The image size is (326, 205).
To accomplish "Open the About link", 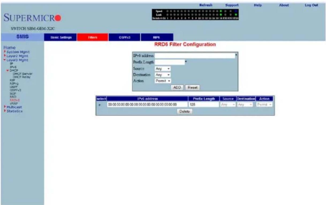I will [284, 5].
